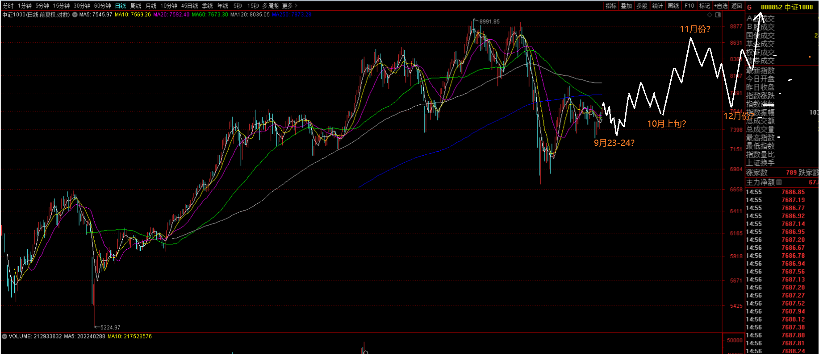Click the 8991.85 high price label
This screenshot has width=819, height=355.
pos(489,21)
